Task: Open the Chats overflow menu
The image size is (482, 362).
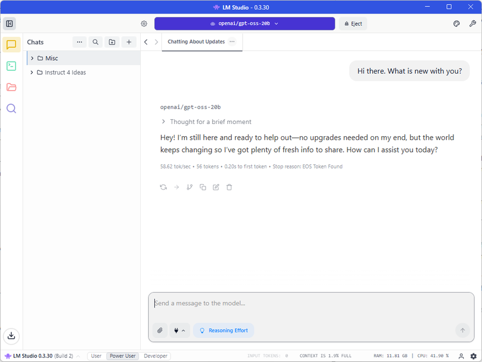Action: coord(79,42)
